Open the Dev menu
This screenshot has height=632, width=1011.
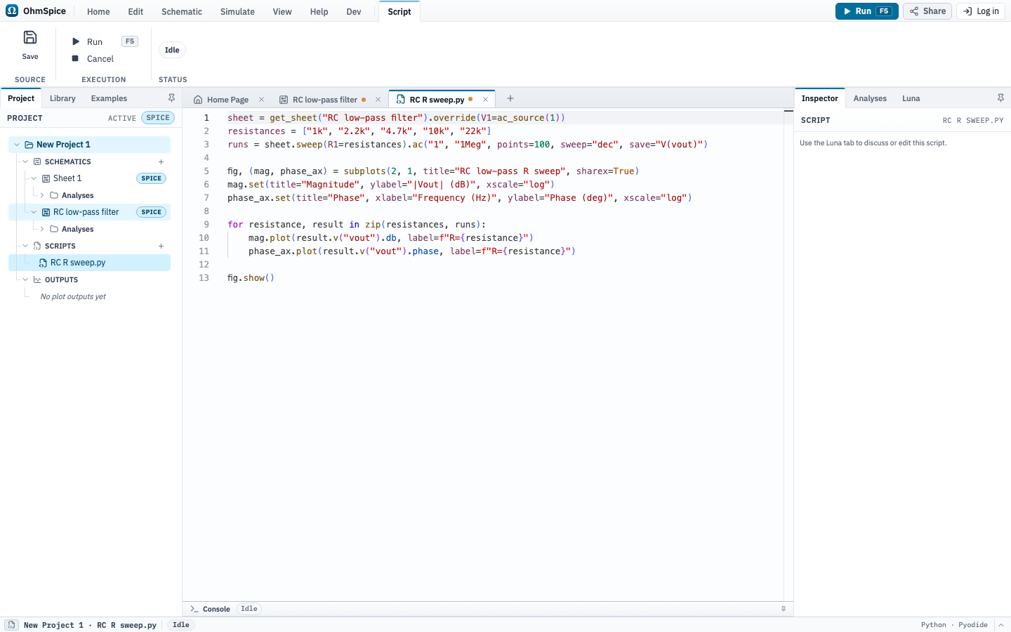(x=354, y=12)
